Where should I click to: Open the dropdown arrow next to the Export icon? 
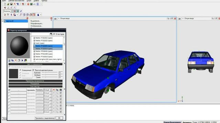coord(25,4)
